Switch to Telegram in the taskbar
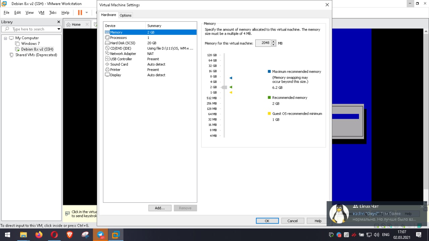The height and width of the screenshot is (241, 429). [x=101, y=235]
